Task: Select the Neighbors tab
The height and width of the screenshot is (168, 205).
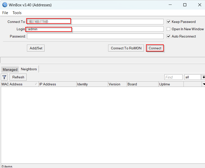Action: click(x=29, y=69)
